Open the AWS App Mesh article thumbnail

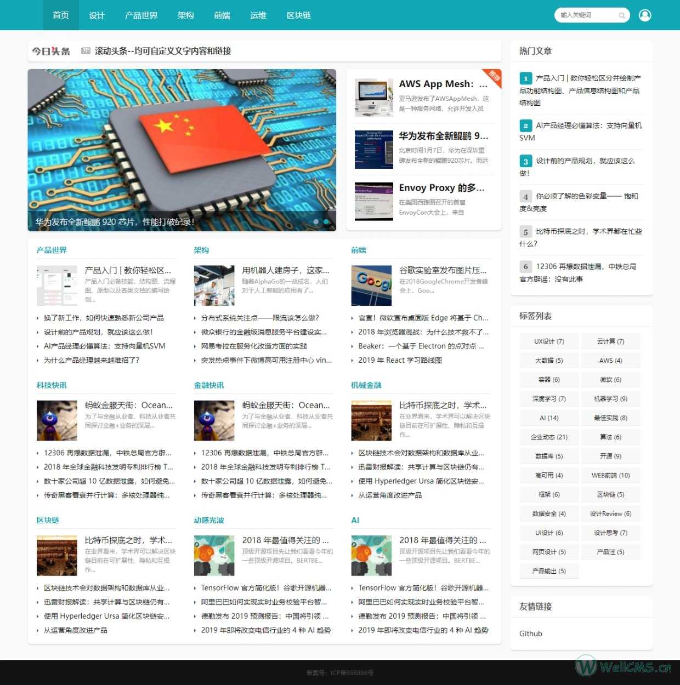click(374, 98)
